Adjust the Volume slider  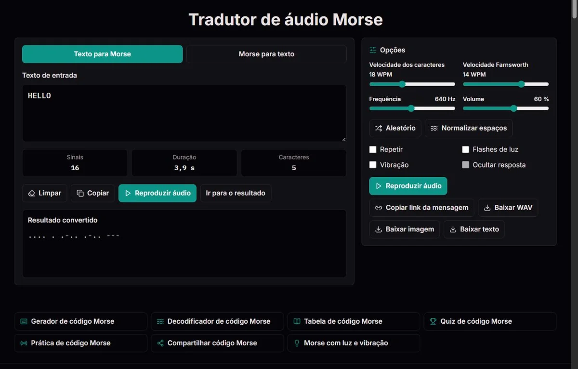coord(506,108)
